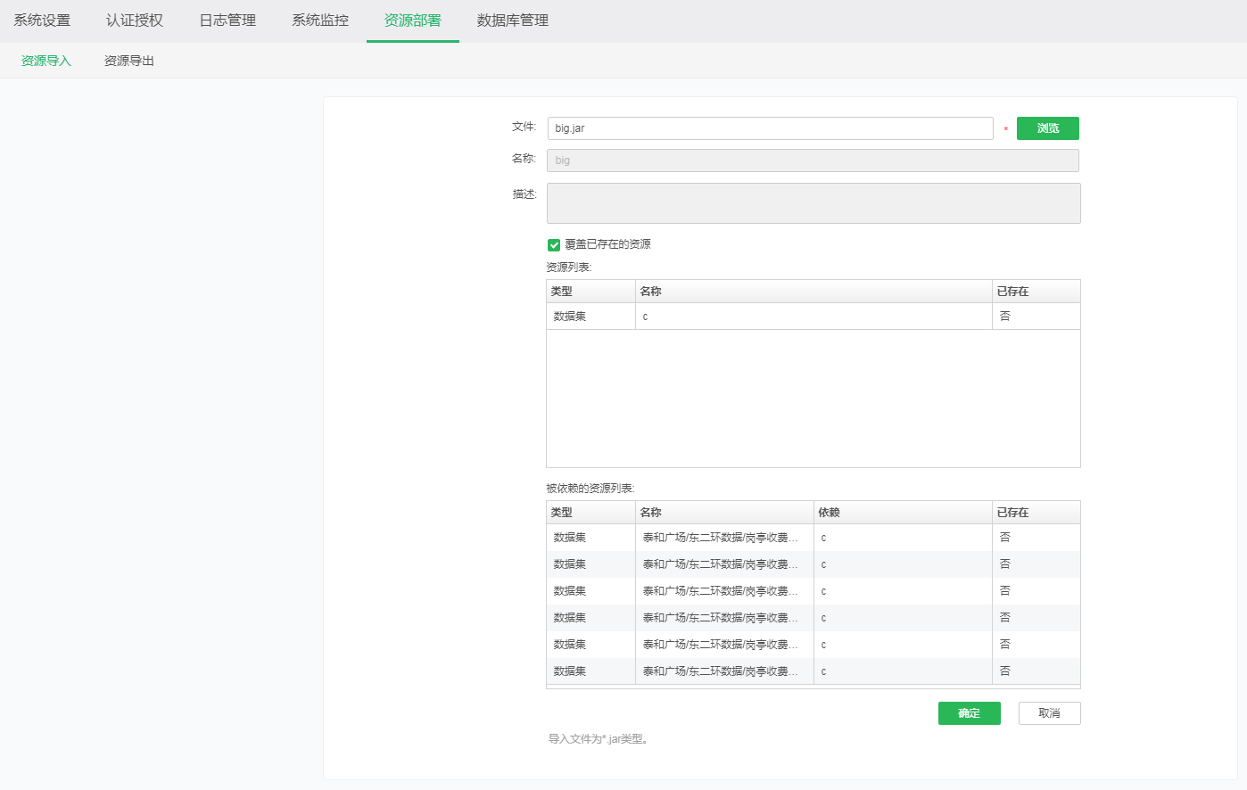The image size is (1247, 790).
Task: Open the 系统设置 tab
Action: (x=42, y=21)
